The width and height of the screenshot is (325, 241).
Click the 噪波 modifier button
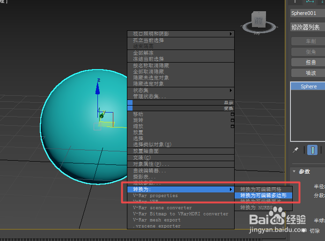pos(308,73)
